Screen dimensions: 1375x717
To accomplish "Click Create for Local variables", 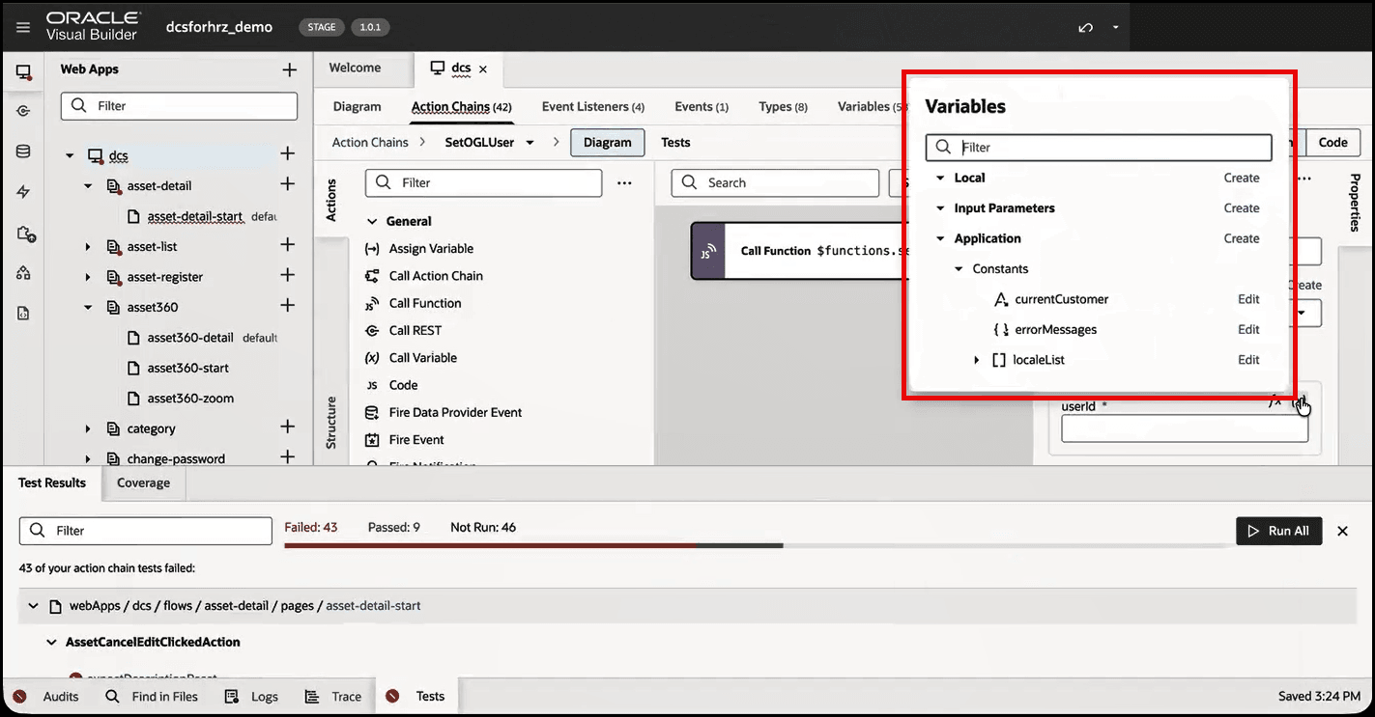I will pos(1242,178).
